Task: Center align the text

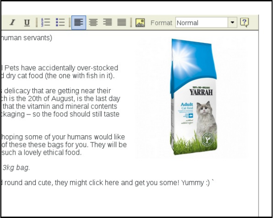Action: coord(93,23)
